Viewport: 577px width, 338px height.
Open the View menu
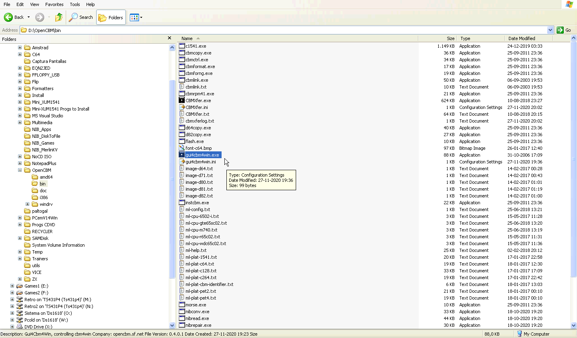click(x=34, y=4)
